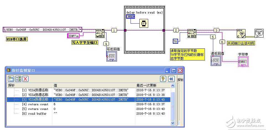Select probe row [2] VISA资源名称
Screen dimensions: 266x130
pyautogui.click(x=88, y=95)
